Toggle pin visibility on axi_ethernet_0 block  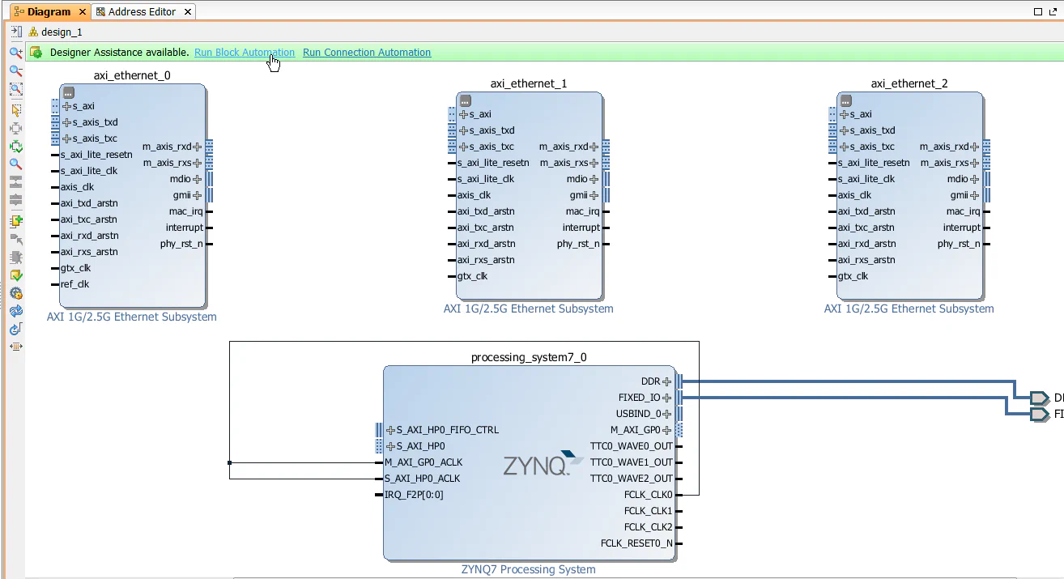click(68, 92)
